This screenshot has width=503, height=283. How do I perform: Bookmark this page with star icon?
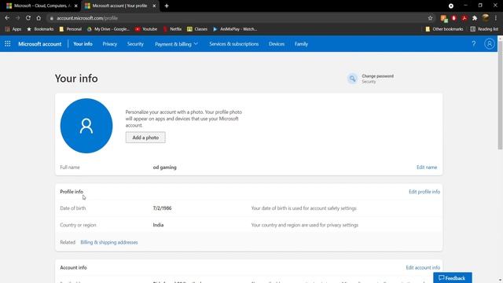point(430,18)
